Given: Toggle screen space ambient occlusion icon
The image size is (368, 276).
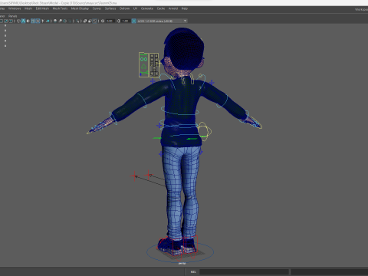Looking at the screenshot, I should click(55, 21).
